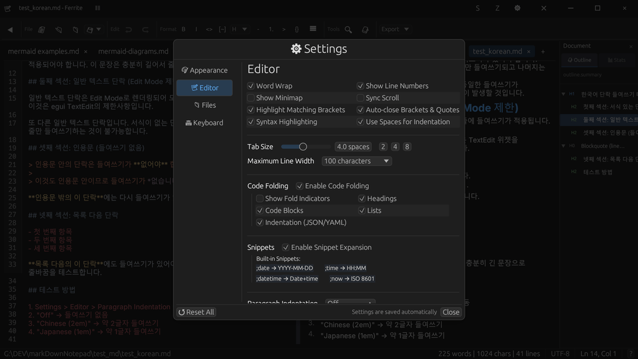Viewport: 638px width, 359px height.
Task: Insert a blockquote using the > toolbar icon
Action: (x=284, y=29)
